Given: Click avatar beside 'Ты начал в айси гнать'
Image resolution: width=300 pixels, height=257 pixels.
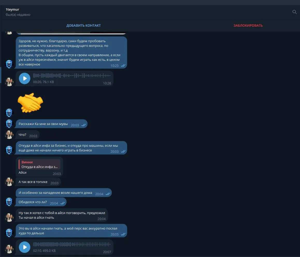Looking at the screenshot, I should pos(9,217).
